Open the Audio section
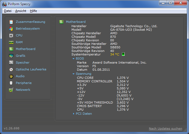 click(x=20, y=76)
